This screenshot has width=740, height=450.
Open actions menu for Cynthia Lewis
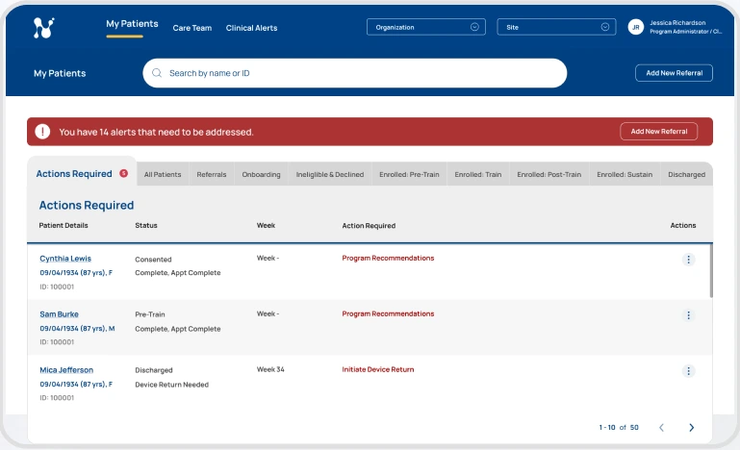click(x=688, y=260)
